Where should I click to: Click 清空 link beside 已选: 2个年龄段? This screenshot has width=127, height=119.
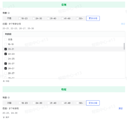[x=120, y=108]
